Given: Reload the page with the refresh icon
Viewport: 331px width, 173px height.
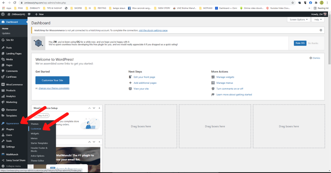Looking at the screenshot, I should tap(15, 2).
